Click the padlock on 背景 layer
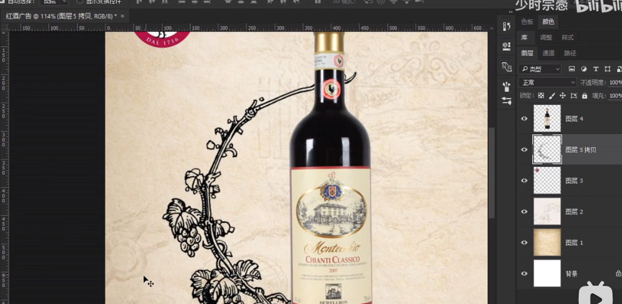Image resolution: width=622 pixels, height=304 pixels. (618, 273)
